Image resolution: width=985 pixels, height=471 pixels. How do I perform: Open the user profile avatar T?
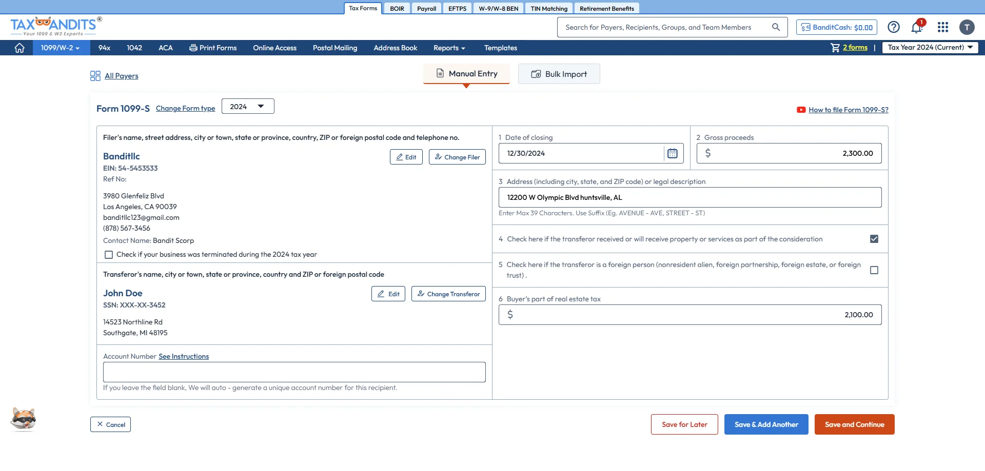point(967,27)
